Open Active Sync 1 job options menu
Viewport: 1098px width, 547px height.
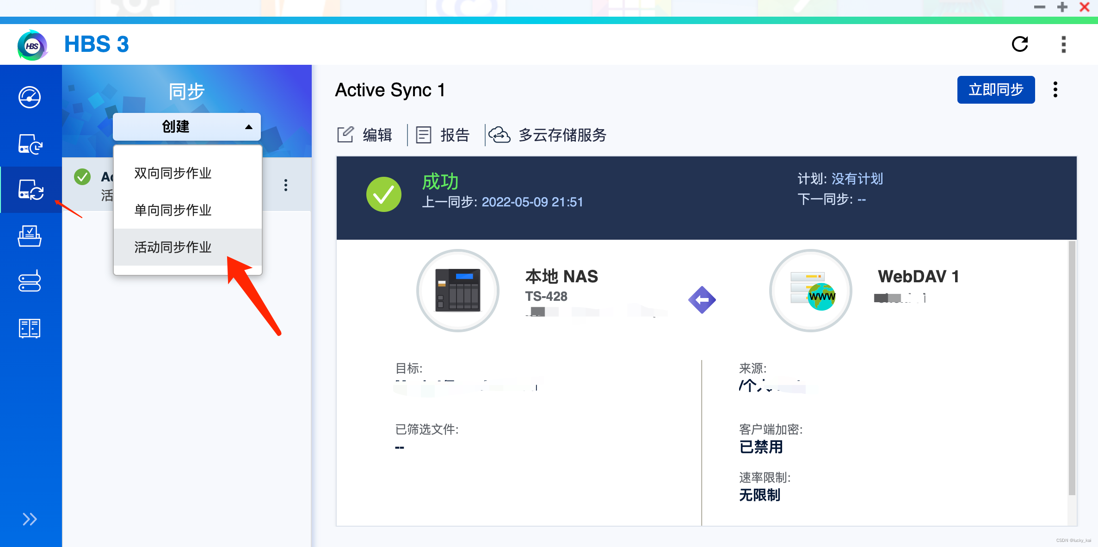(1055, 90)
